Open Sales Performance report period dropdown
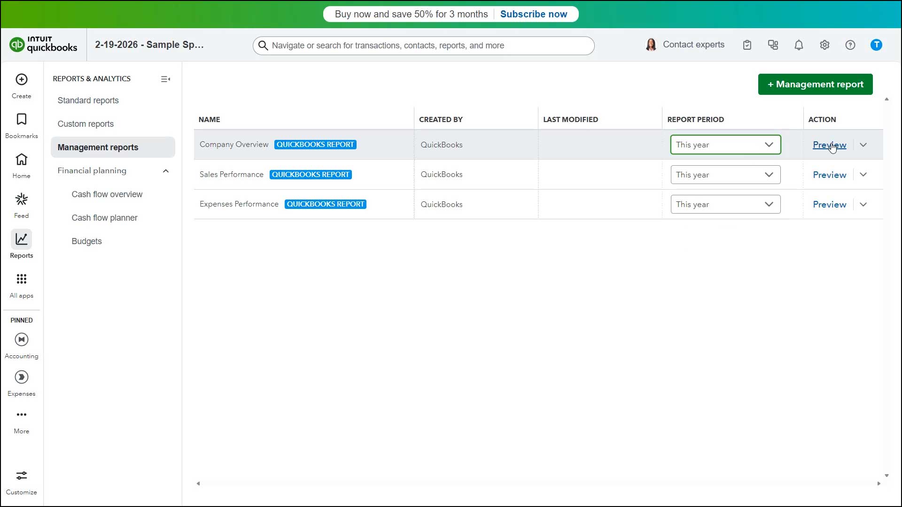 [725, 175]
